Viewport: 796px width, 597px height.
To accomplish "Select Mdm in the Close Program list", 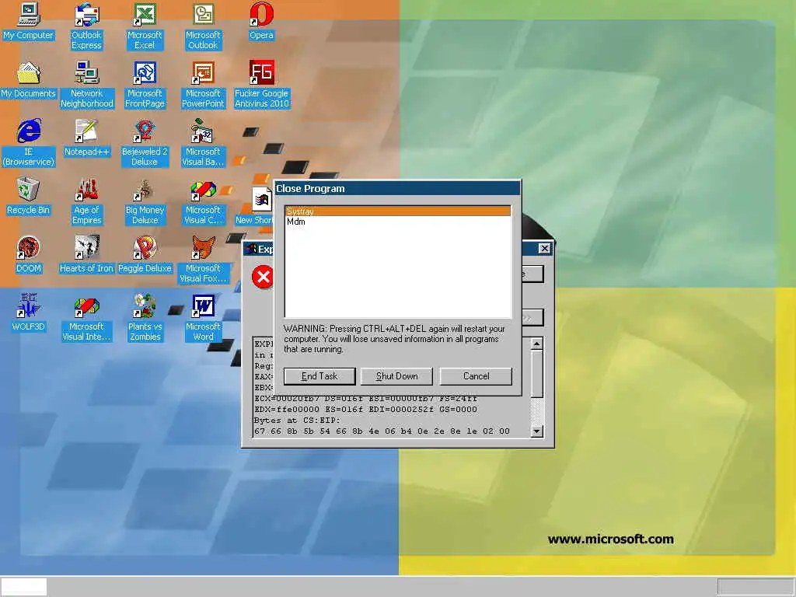I will pos(397,222).
